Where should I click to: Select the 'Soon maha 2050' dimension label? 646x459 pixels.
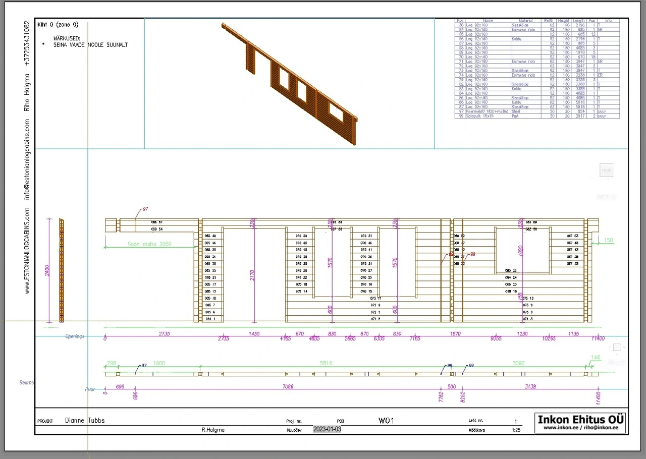pyautogui.click(x=149, y=244)
